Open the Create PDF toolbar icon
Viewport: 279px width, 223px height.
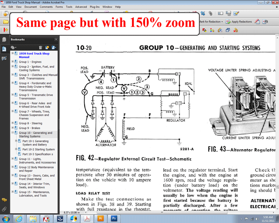(6, 13)
